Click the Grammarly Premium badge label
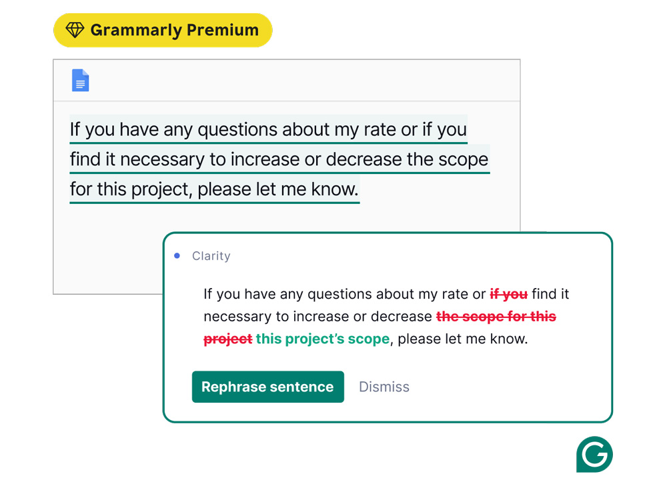 point(174,30)
